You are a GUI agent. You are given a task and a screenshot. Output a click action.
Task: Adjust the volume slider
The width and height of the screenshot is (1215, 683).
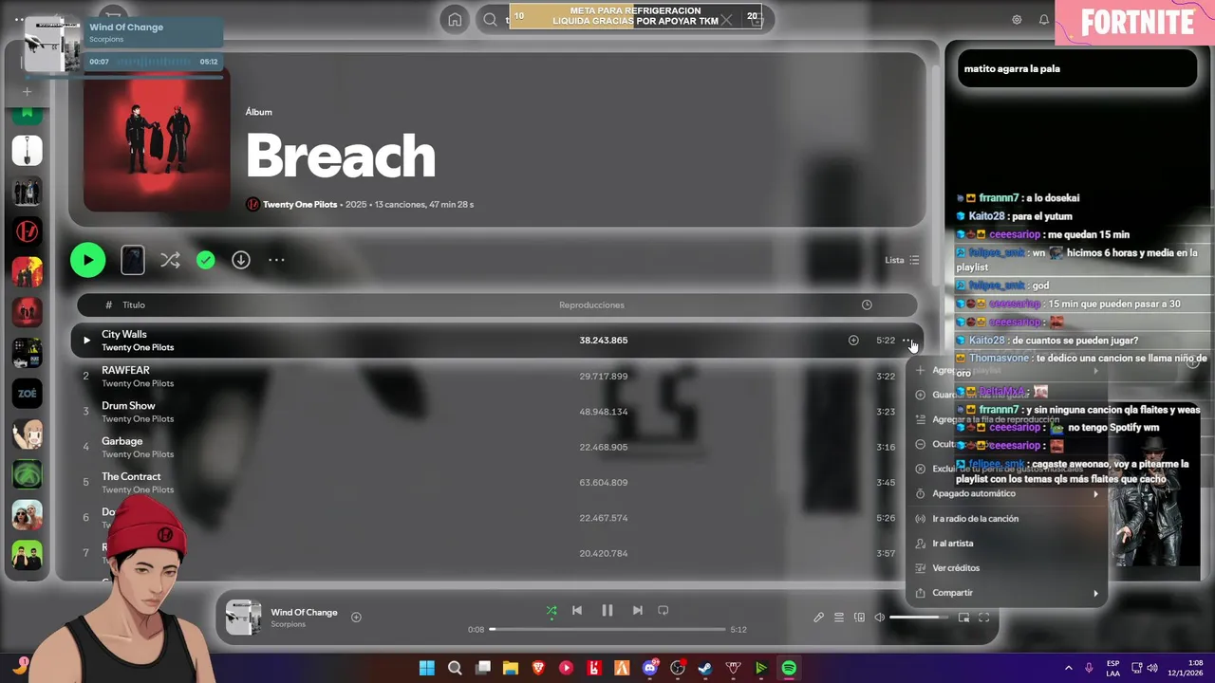(x=919, y=618)
